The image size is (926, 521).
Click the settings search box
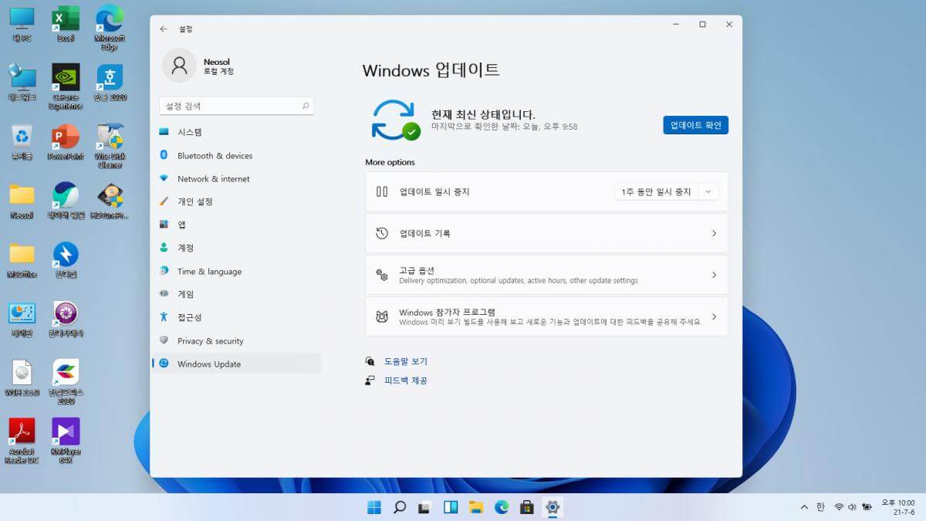(236, 106)
